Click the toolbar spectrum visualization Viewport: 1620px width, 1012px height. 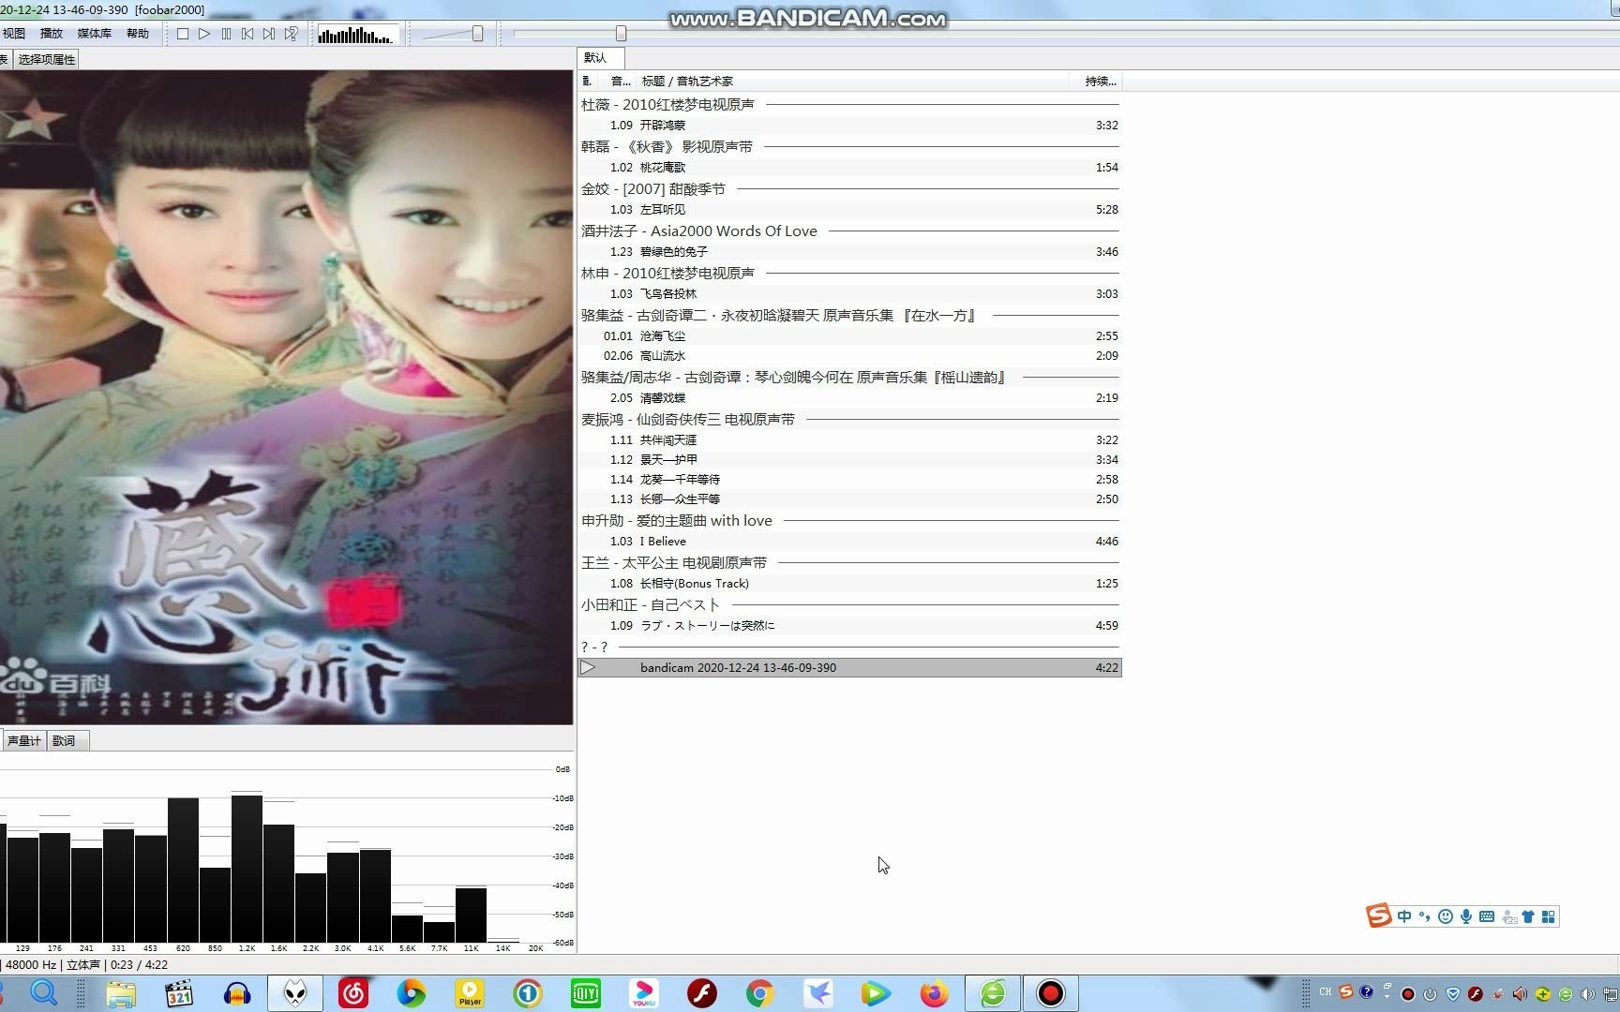click(357, 35)
